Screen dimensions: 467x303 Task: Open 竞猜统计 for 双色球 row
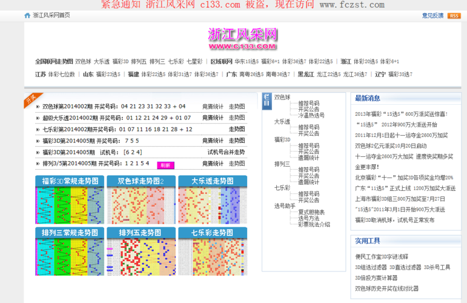pyautogui.click(x=213, y=107)
